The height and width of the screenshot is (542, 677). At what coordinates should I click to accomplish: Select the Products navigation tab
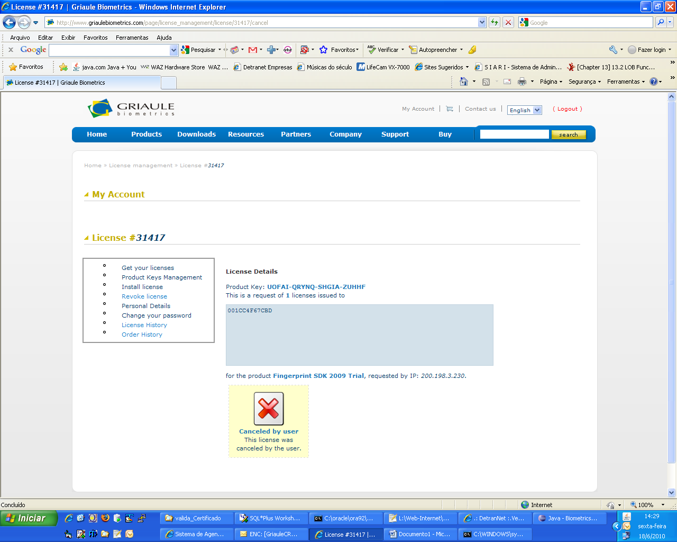147,134
